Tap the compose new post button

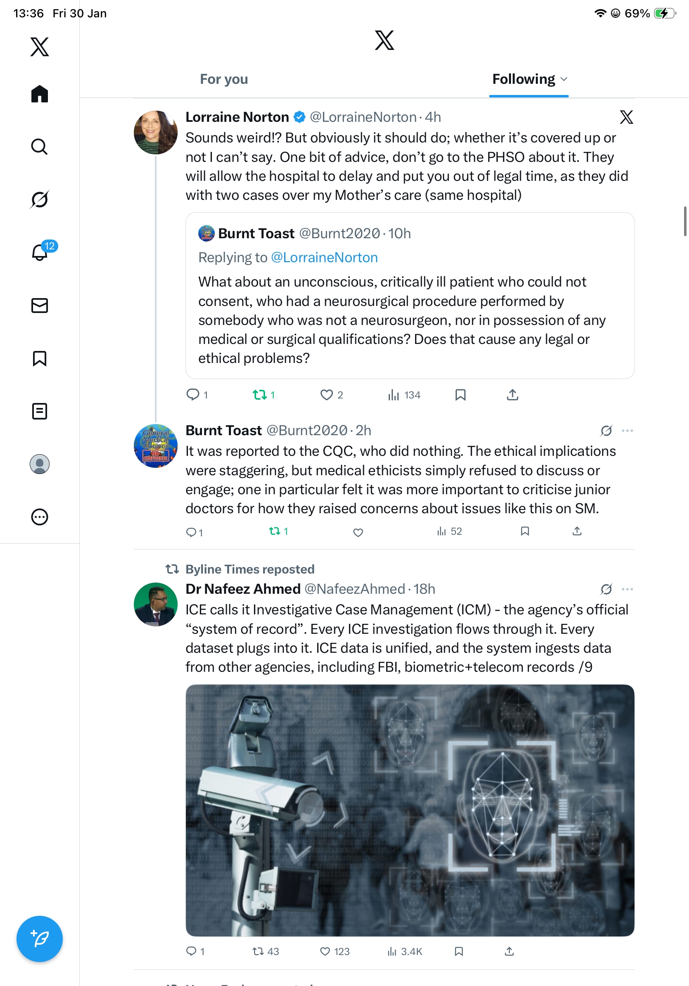(40, 939)
